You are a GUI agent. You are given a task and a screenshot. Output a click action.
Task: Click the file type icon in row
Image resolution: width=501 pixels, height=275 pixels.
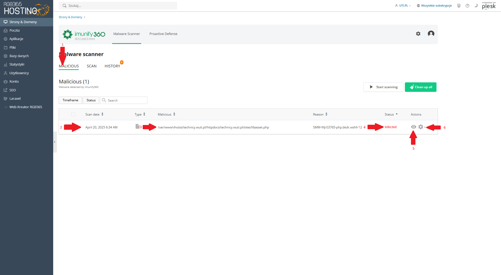[x=137, y=127]
